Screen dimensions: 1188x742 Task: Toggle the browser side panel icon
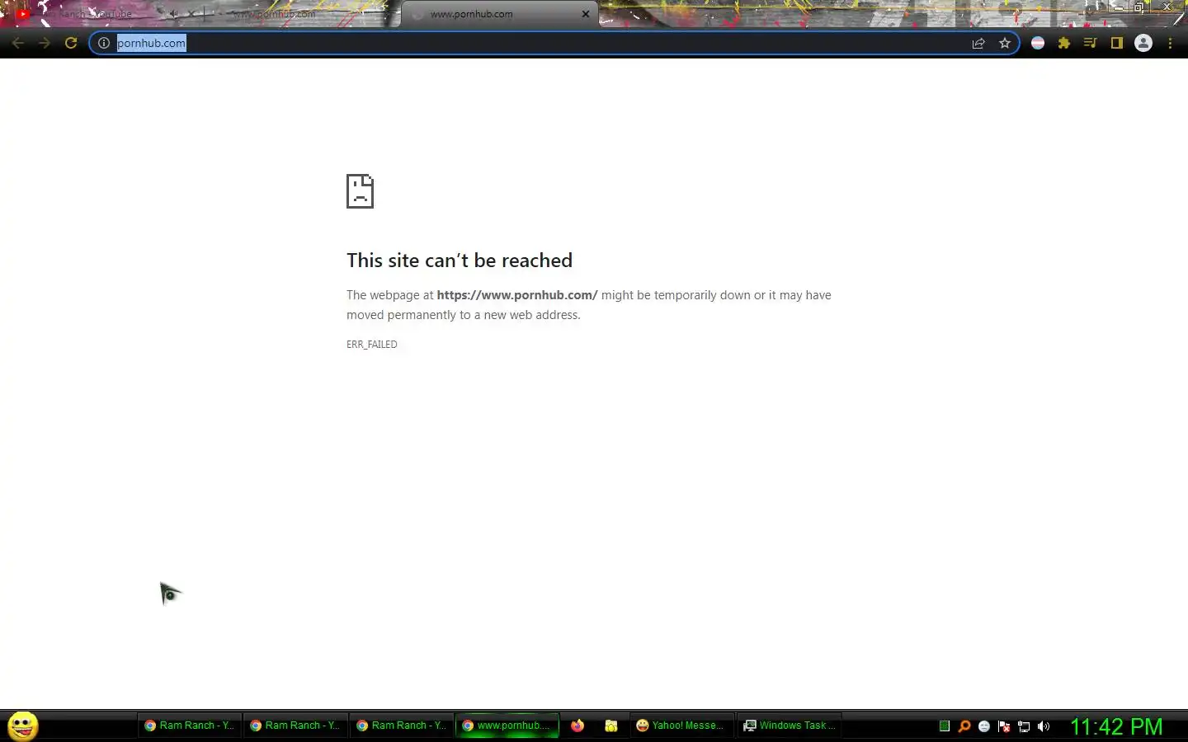[x=1117, y=43]
